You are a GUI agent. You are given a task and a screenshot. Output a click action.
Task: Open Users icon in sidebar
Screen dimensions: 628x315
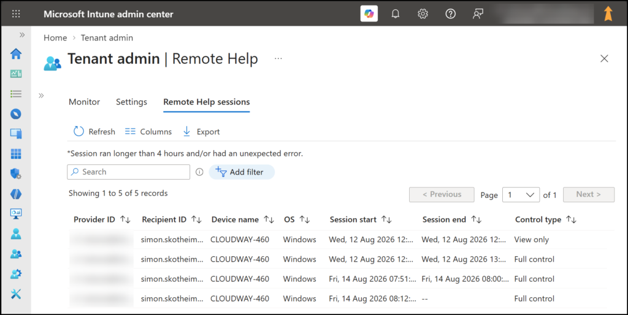16,233
